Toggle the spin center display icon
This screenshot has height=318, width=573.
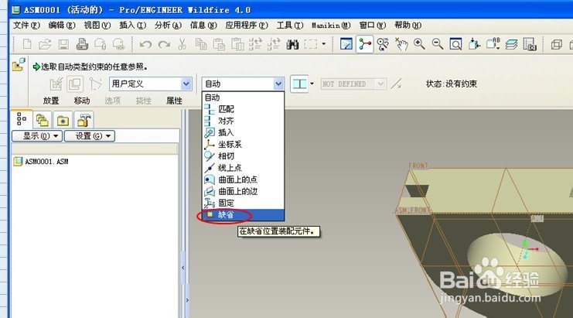(x=365, y=44)
